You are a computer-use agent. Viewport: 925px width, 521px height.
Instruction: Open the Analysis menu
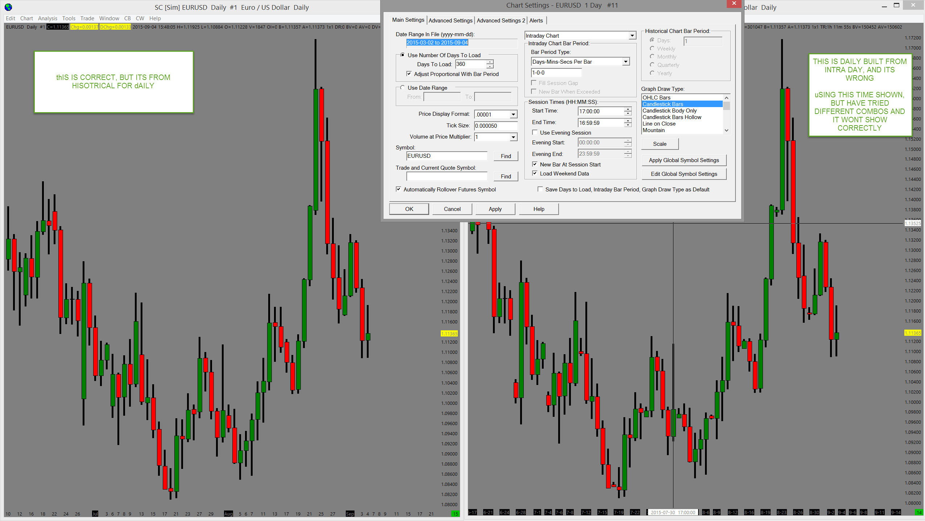pos(47,18)
